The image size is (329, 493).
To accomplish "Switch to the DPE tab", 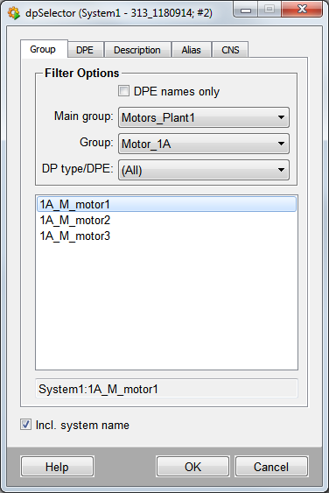I will [85, 50].
